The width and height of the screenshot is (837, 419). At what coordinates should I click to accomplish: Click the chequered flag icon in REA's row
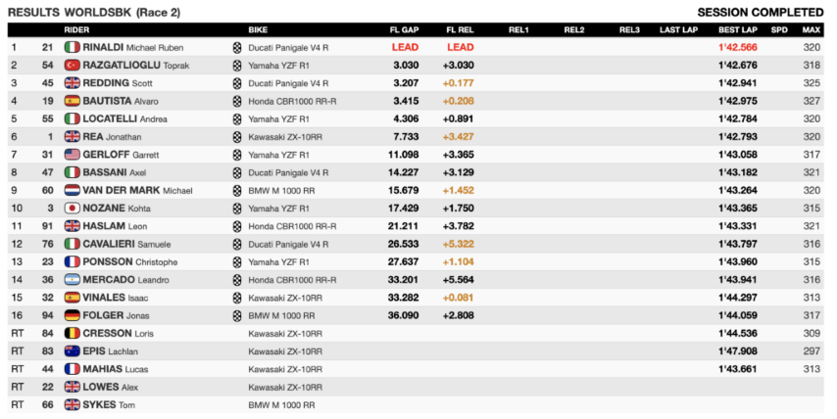point(237,136)
